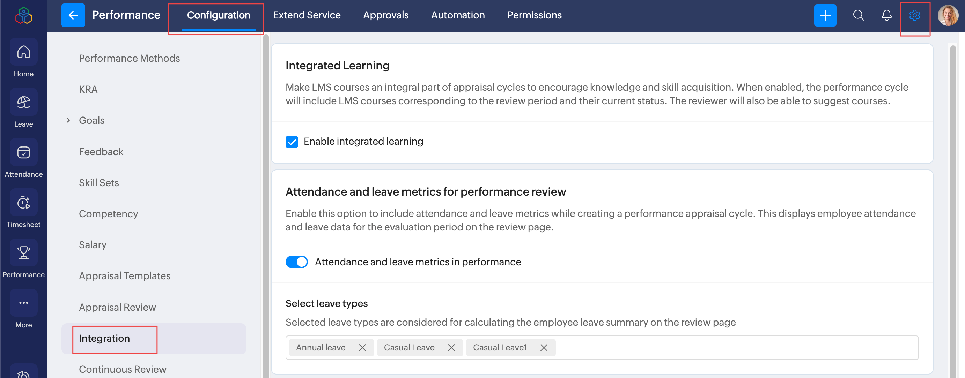This screenshot has width=965, height=378.
Task: Open the Salary settings page
Action: (x=93, y=245)
